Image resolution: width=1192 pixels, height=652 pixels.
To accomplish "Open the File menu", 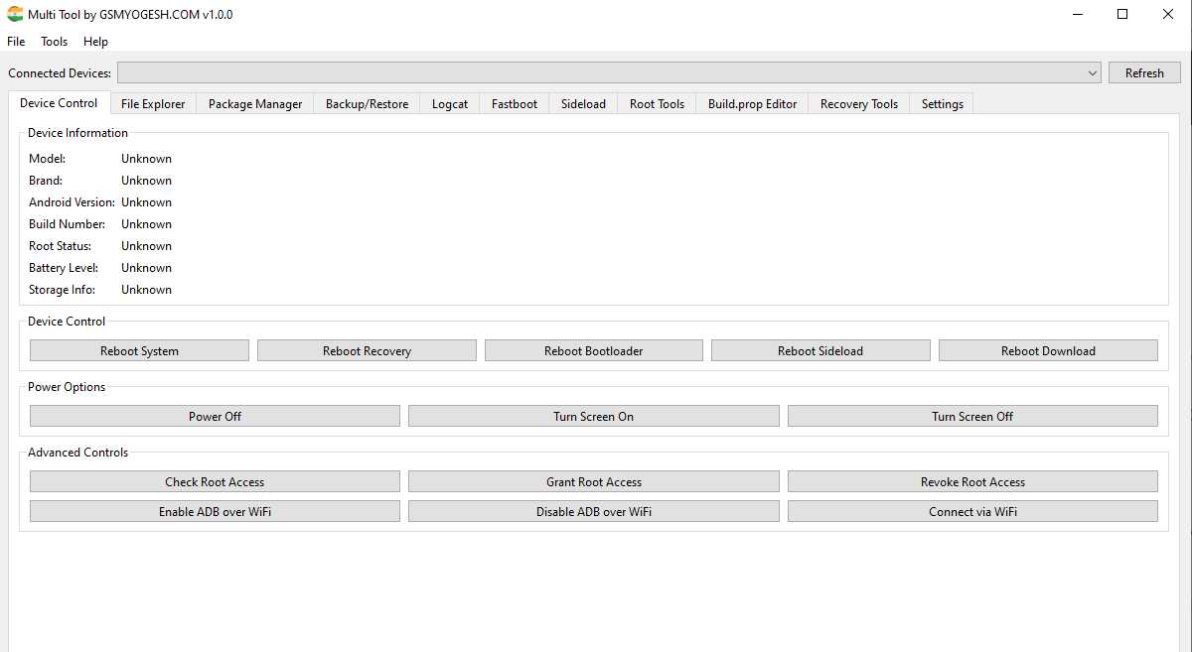I will click(16, 42).
